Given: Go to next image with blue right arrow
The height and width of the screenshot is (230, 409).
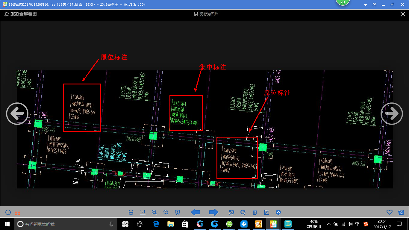Looking at the screenshot, I should tap(213, 212).
